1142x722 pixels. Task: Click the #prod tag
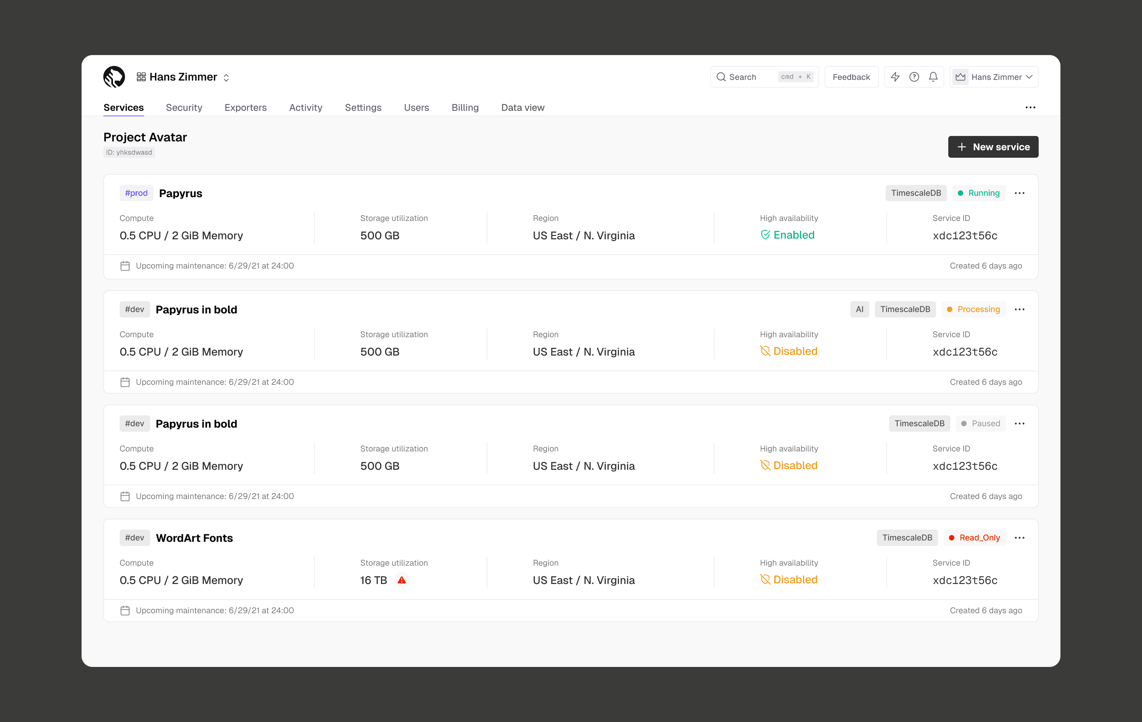point(136,193)
